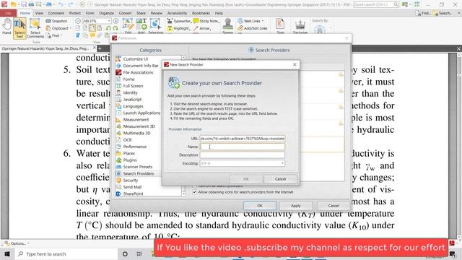Open the Encoding UTF-8 dropdown
Image resolution: width=462 pixels, height=260 pixels.
click(243, 163)
